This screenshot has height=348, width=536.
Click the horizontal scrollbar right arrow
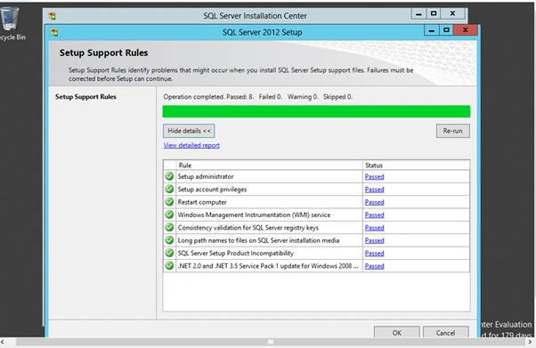pyautogui.click(x=530, y=342)
